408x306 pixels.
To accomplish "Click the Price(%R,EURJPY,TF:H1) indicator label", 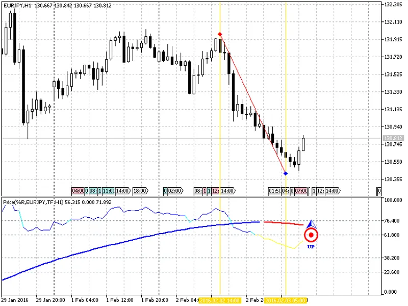I will tap(33, 202).
